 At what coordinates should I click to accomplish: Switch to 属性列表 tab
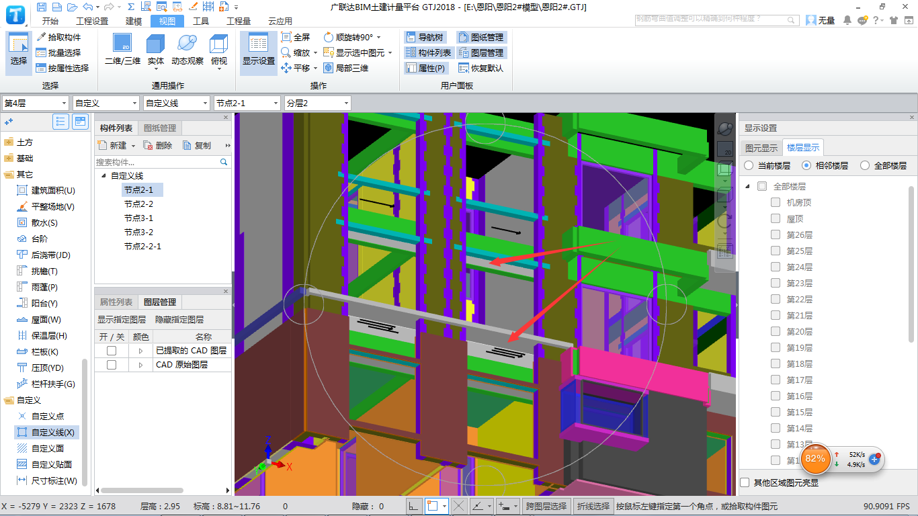pos(116,302)
